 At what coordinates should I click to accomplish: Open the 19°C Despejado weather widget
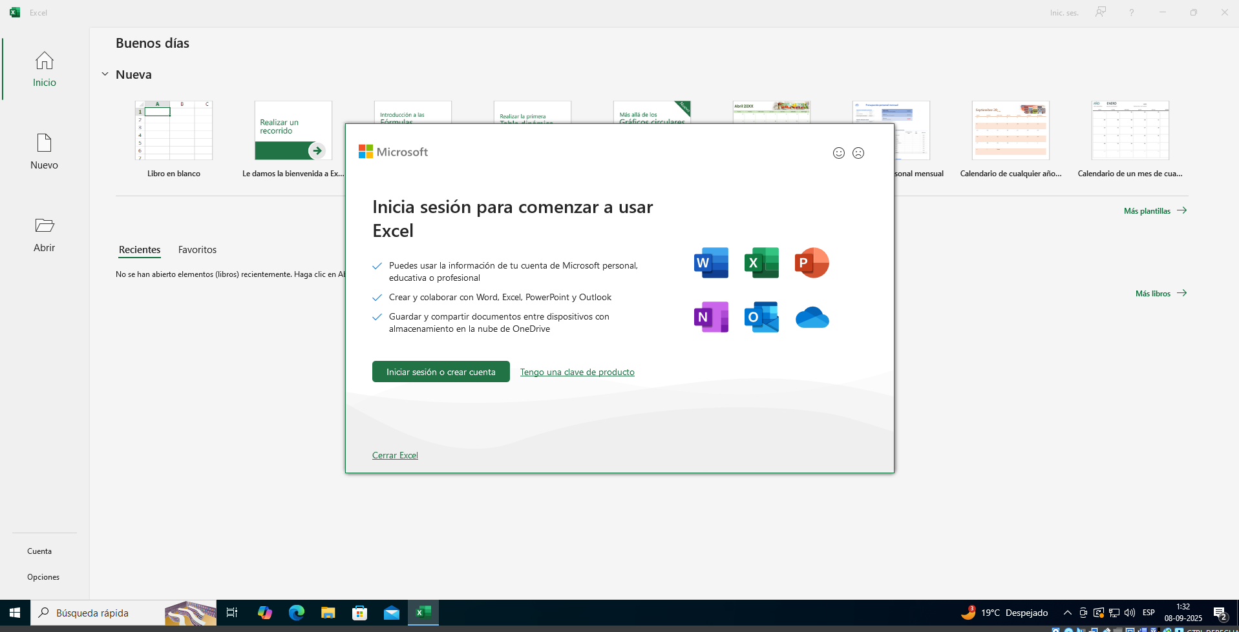coord(1004,613)
